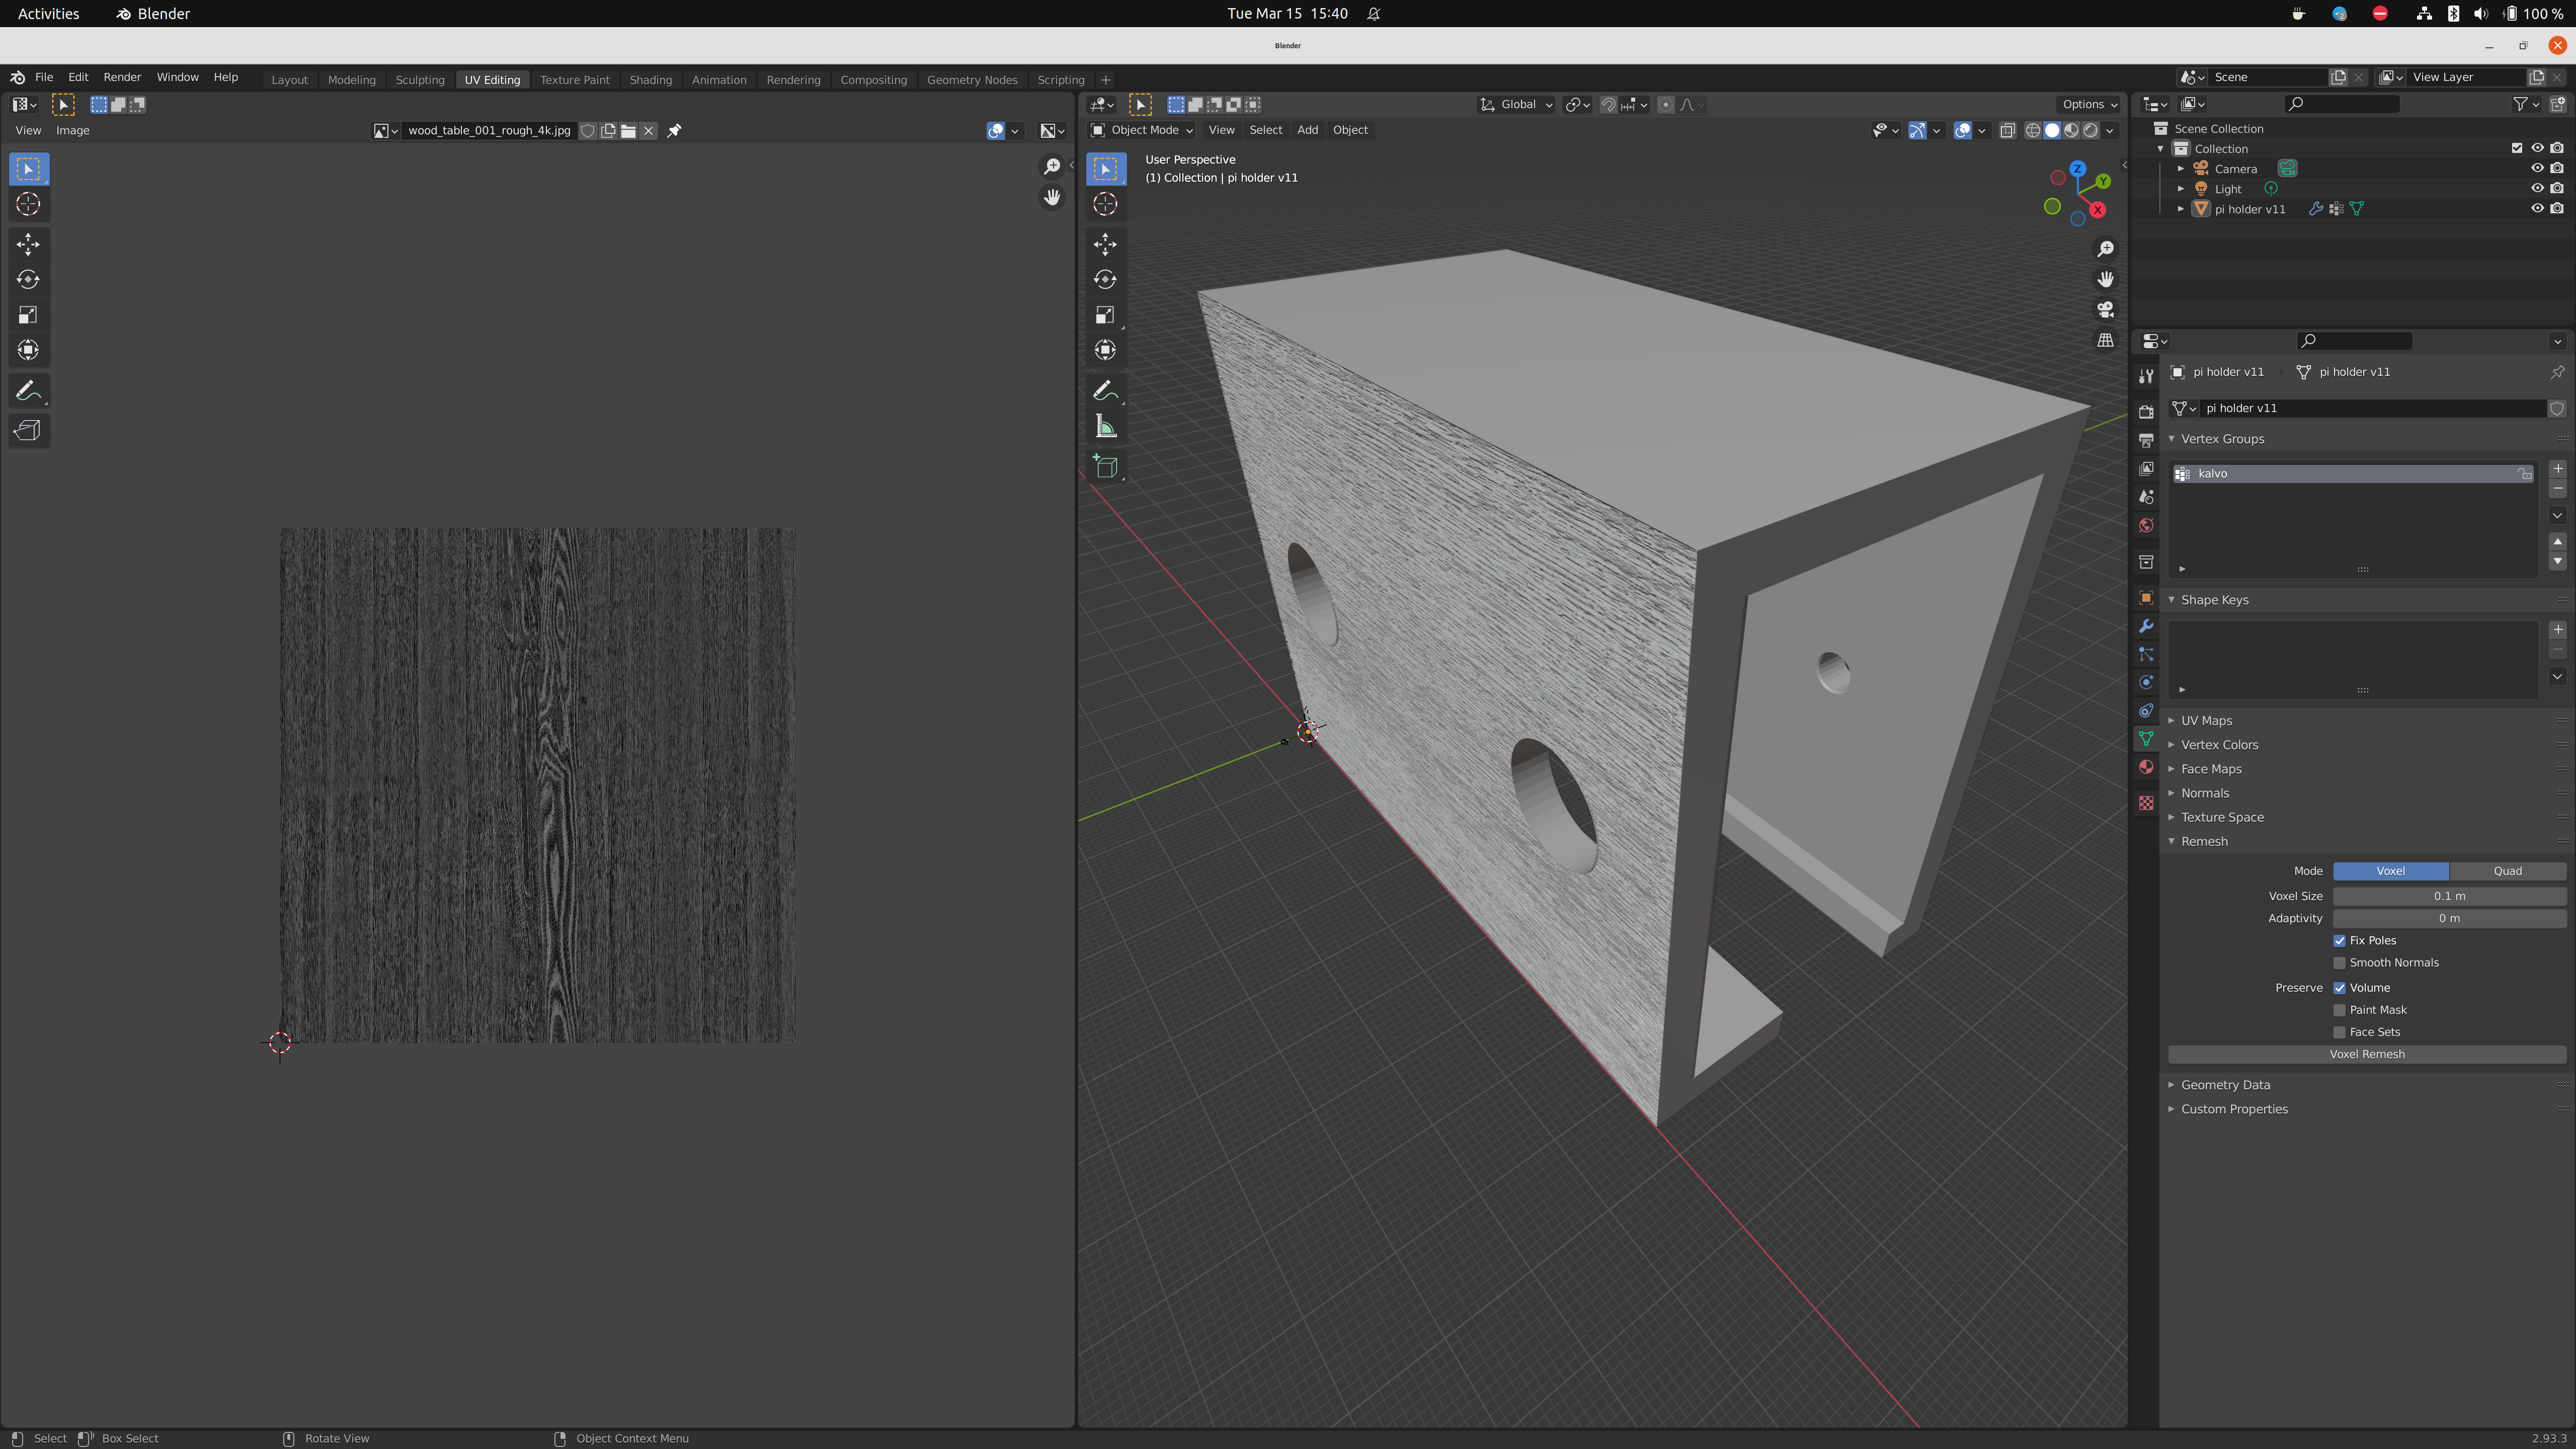Hide the Light object in viewport
Image resolution: width=2576 pixels, height=1449 pixels.
[2537, 189]
